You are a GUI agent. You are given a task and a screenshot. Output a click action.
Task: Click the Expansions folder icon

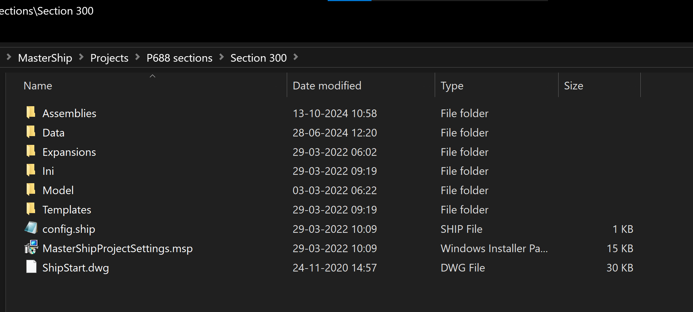pyautogui.click(x=31, y=151)
